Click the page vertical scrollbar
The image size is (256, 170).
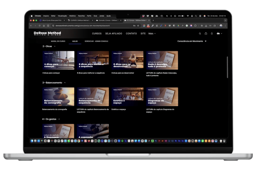tap(227, 67)
